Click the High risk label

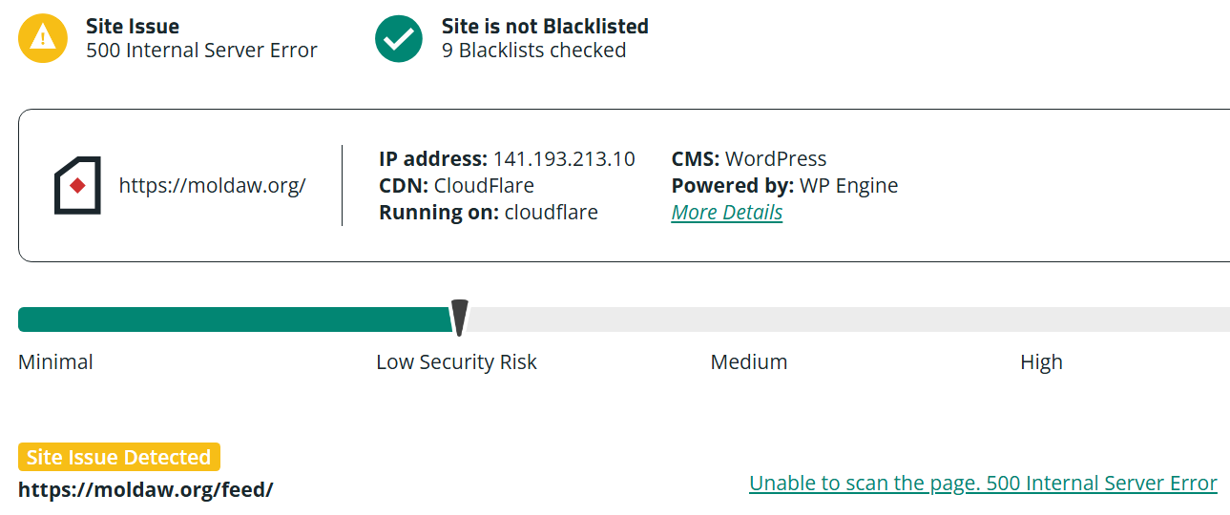[1041, 362]
